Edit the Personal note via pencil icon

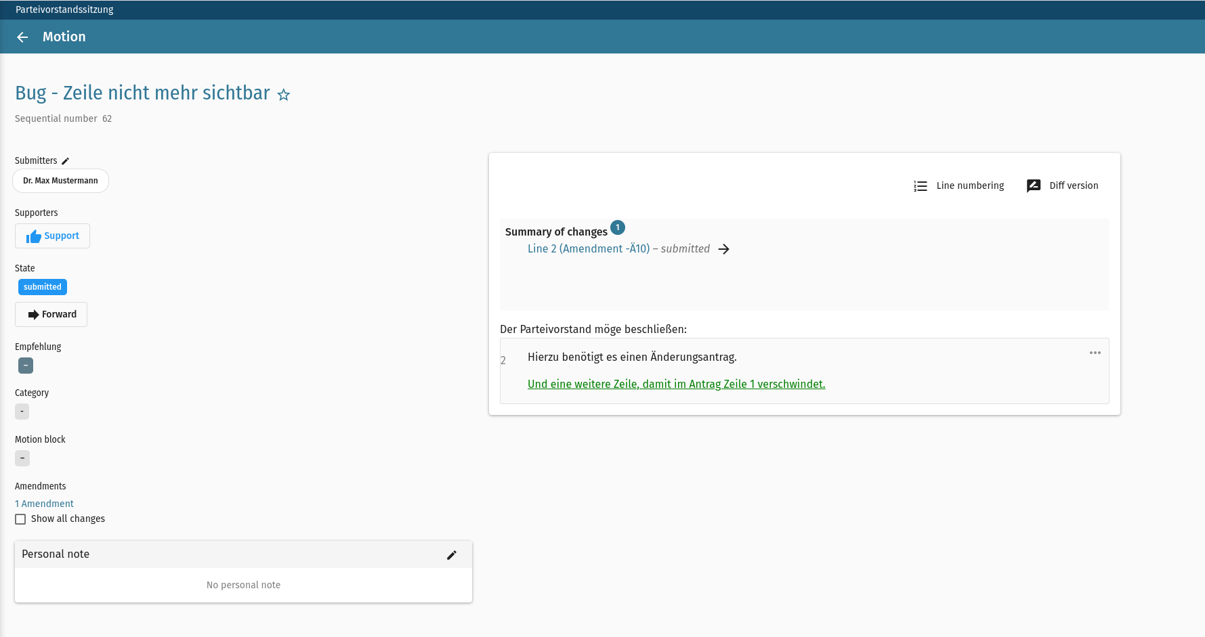tap(452, 555)
